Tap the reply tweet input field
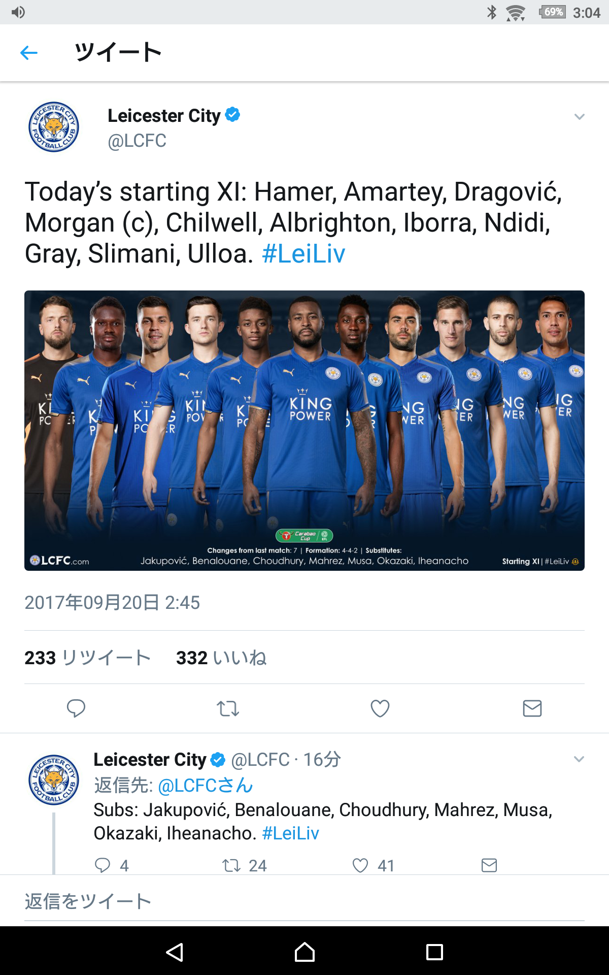Image resolution: width=609 pixels, height=975 pixels. (304, 901)
